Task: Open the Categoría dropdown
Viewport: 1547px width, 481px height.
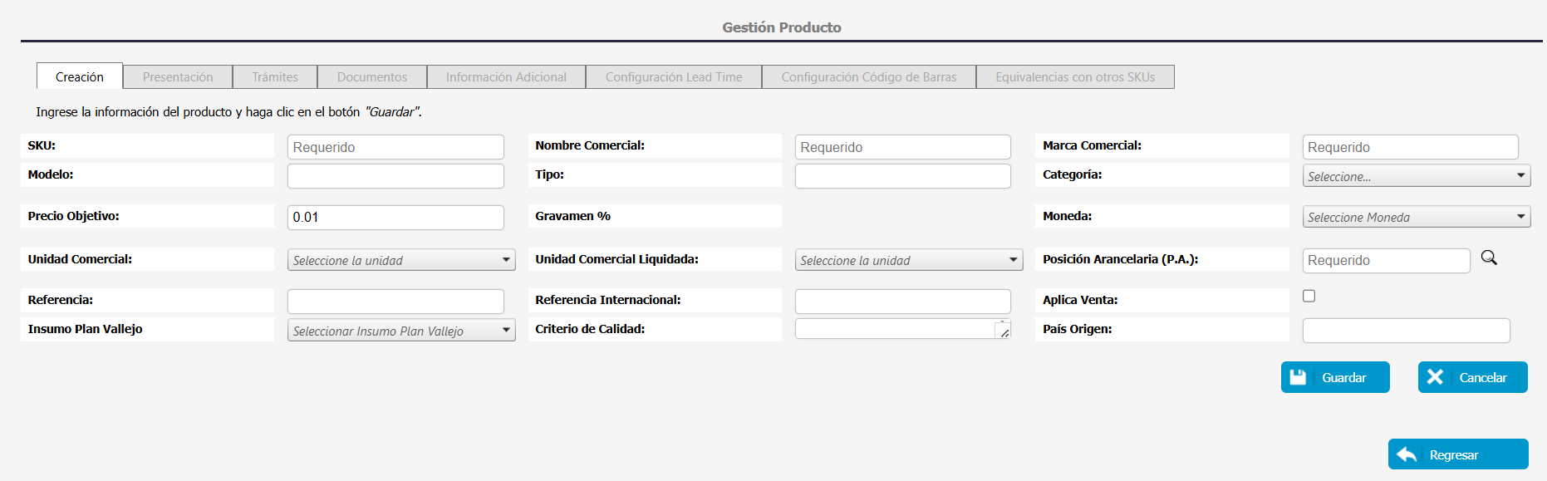Action: point(1416,176)
